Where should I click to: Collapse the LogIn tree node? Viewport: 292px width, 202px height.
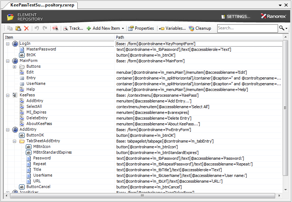pyautogui.click(x=8, y=44)
